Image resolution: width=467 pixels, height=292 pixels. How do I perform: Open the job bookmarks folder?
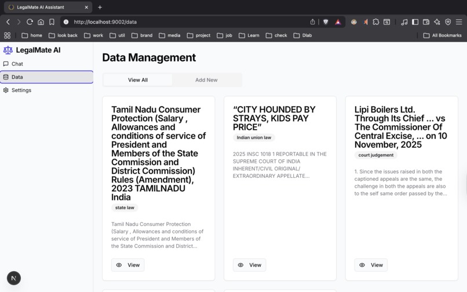[225, 35]
